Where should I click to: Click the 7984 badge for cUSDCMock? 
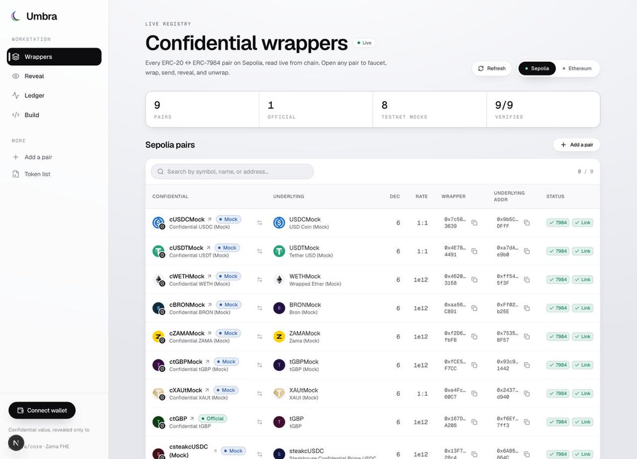[558, 223]
